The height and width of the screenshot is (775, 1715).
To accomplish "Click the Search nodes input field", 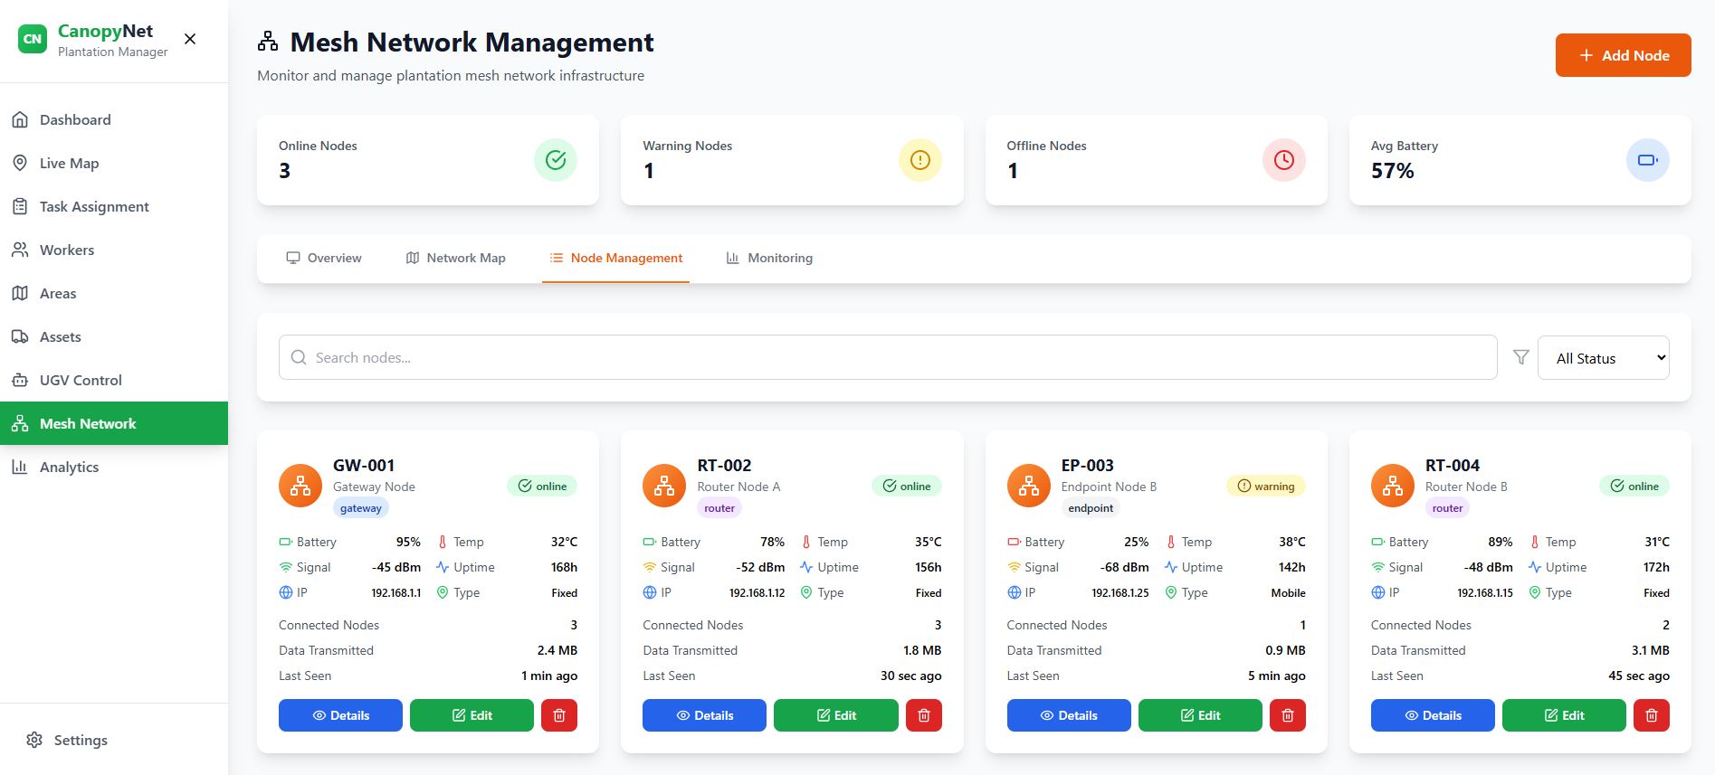I will click(888, 357).
